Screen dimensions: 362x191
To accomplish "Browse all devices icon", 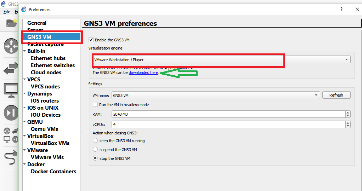I will pos(11,135).
